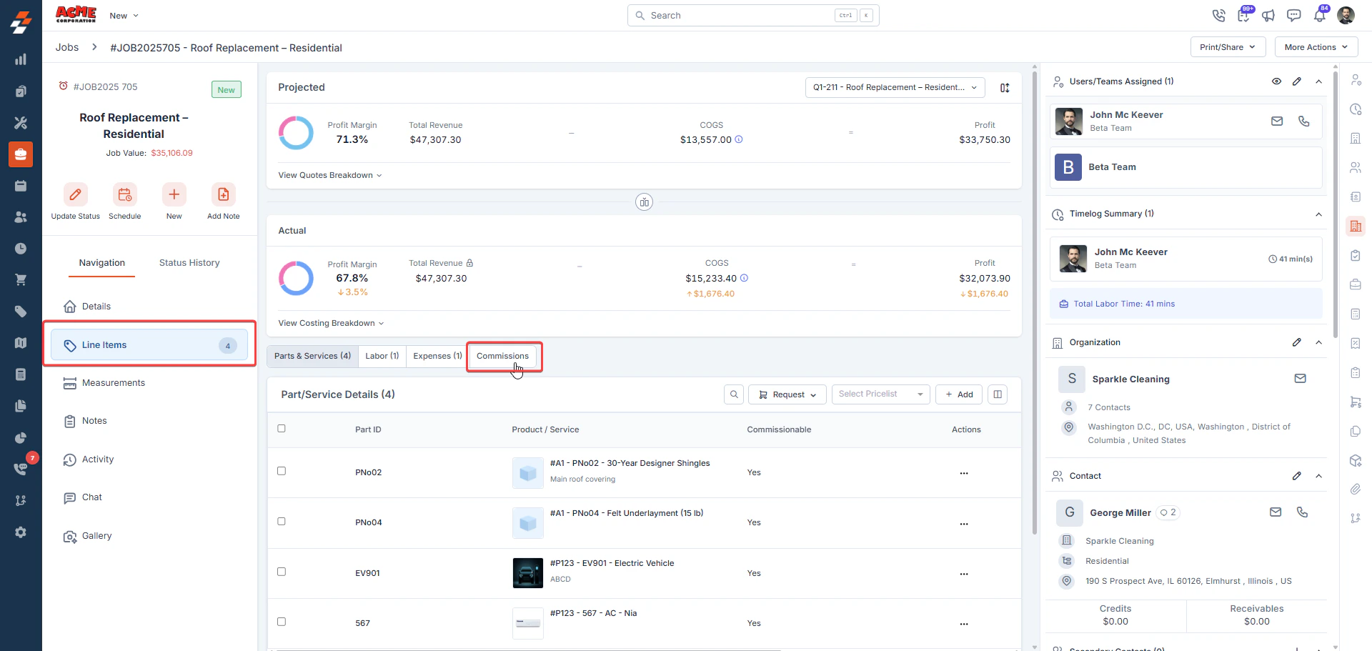
Task: Switch to the Commissions tab
Action: point(502,356)
